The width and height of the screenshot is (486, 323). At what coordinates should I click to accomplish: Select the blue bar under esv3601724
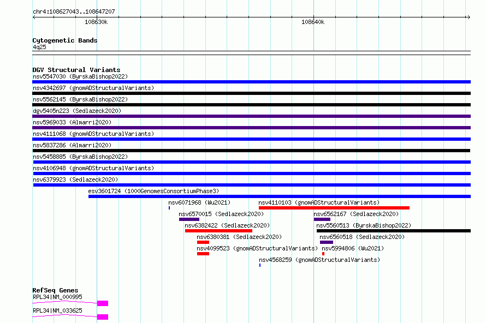tap(279, 196)
